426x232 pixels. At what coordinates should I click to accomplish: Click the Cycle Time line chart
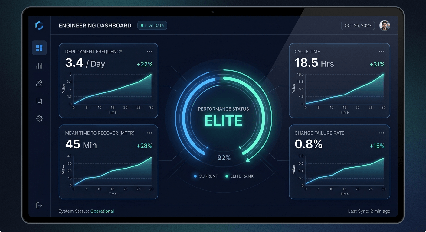click(345, 89)
